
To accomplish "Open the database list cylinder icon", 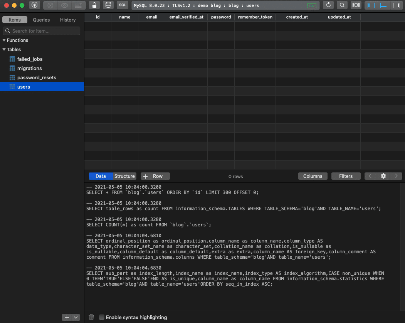I will [x=108, y=5].
